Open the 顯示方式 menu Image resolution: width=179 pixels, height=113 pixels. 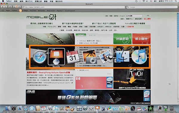coord(29,1)
